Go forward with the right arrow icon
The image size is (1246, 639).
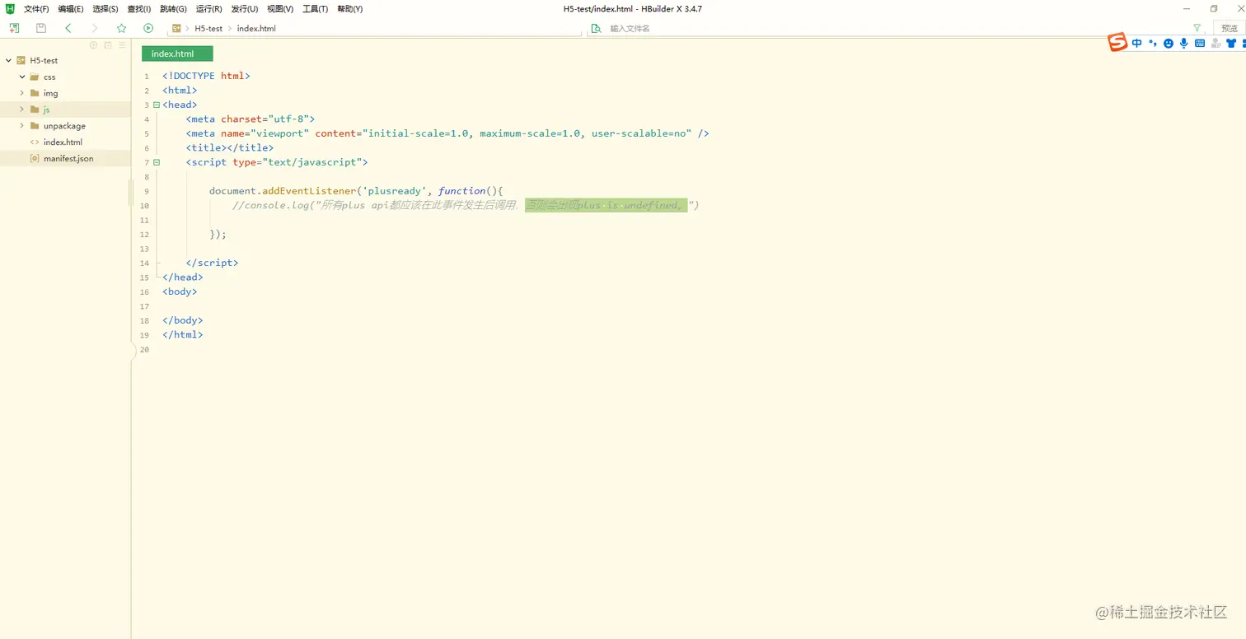94,28
